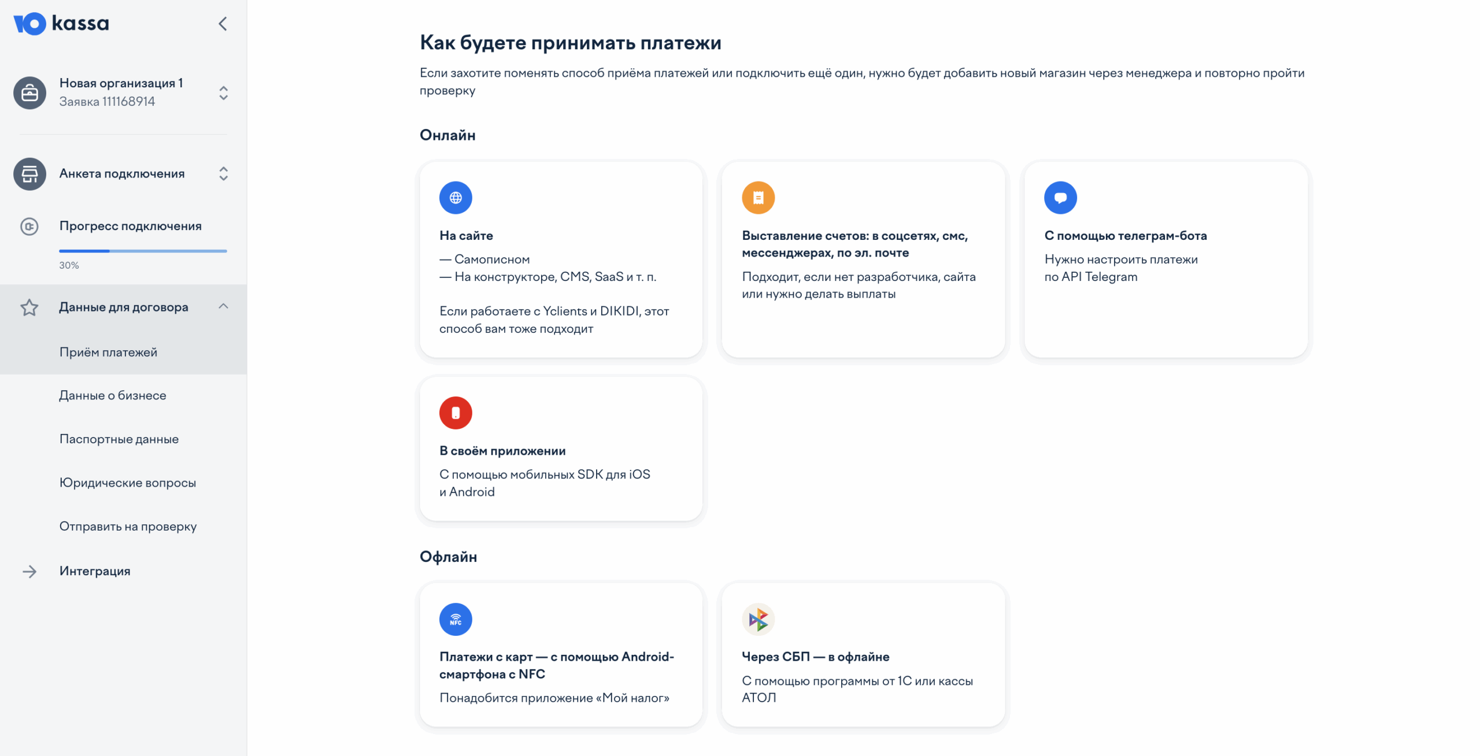Collapse the sidebar with the left arrow
This screenshot has height=756, width=1480.
tap(223, 24)
